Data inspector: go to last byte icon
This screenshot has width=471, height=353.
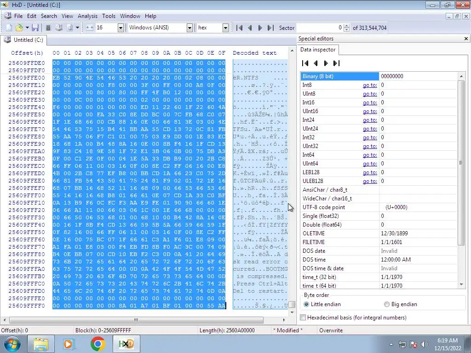[336, 63]
